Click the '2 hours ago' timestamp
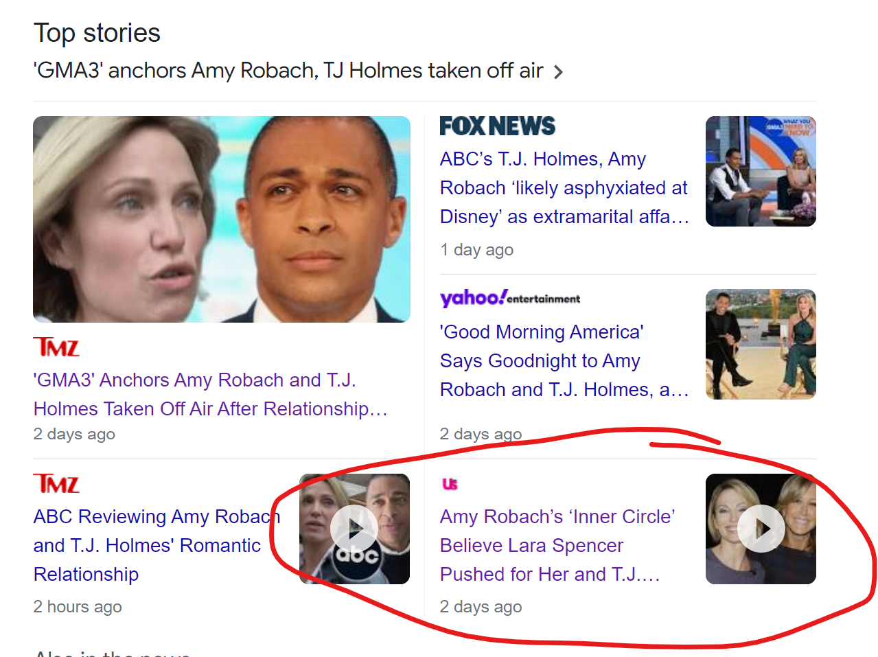Image resolution: width=878 pixels, height=657 pixels. point(78,607)
